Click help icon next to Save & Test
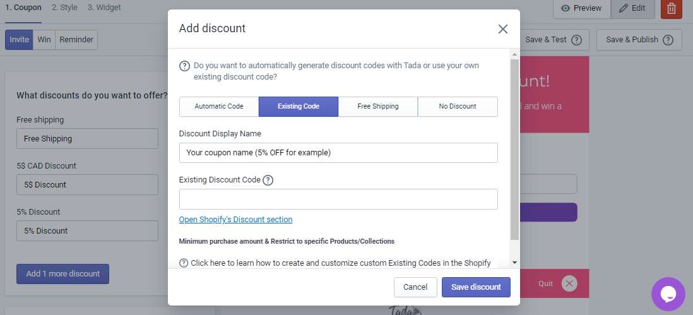This screenshot has width=693, height=315. point(576,40)
